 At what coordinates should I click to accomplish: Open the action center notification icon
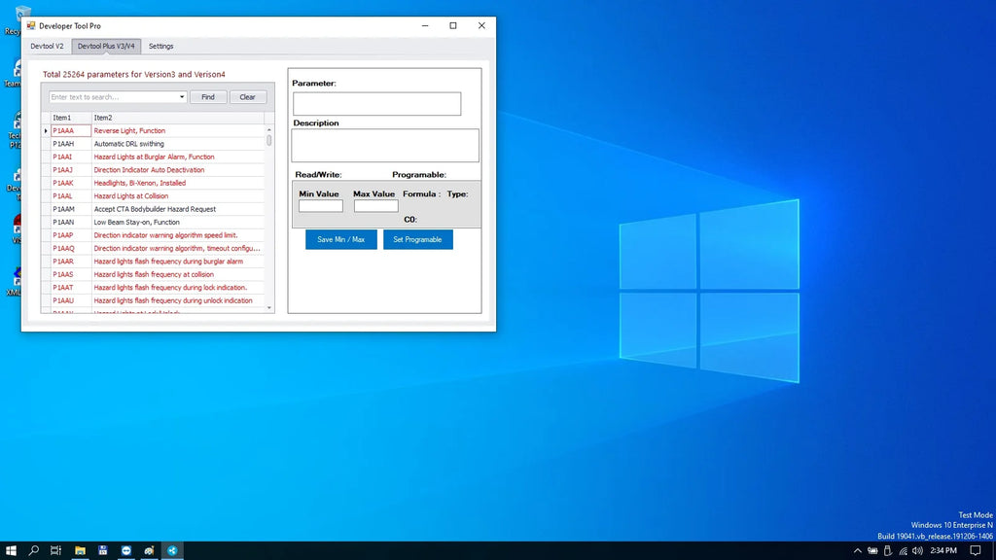pos(976,550)
